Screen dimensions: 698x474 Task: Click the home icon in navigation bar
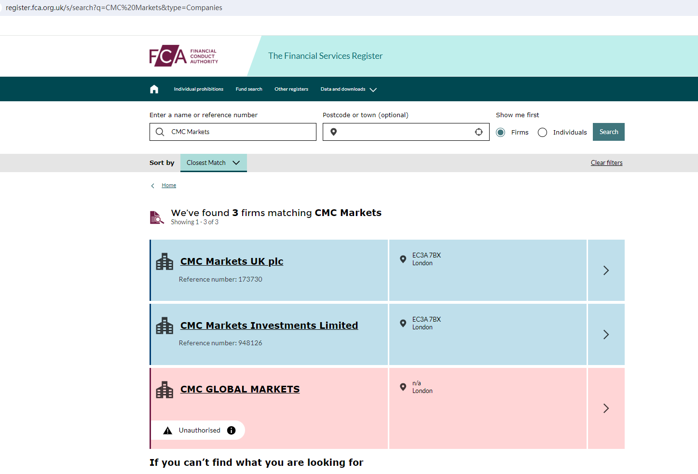[154, 89]
